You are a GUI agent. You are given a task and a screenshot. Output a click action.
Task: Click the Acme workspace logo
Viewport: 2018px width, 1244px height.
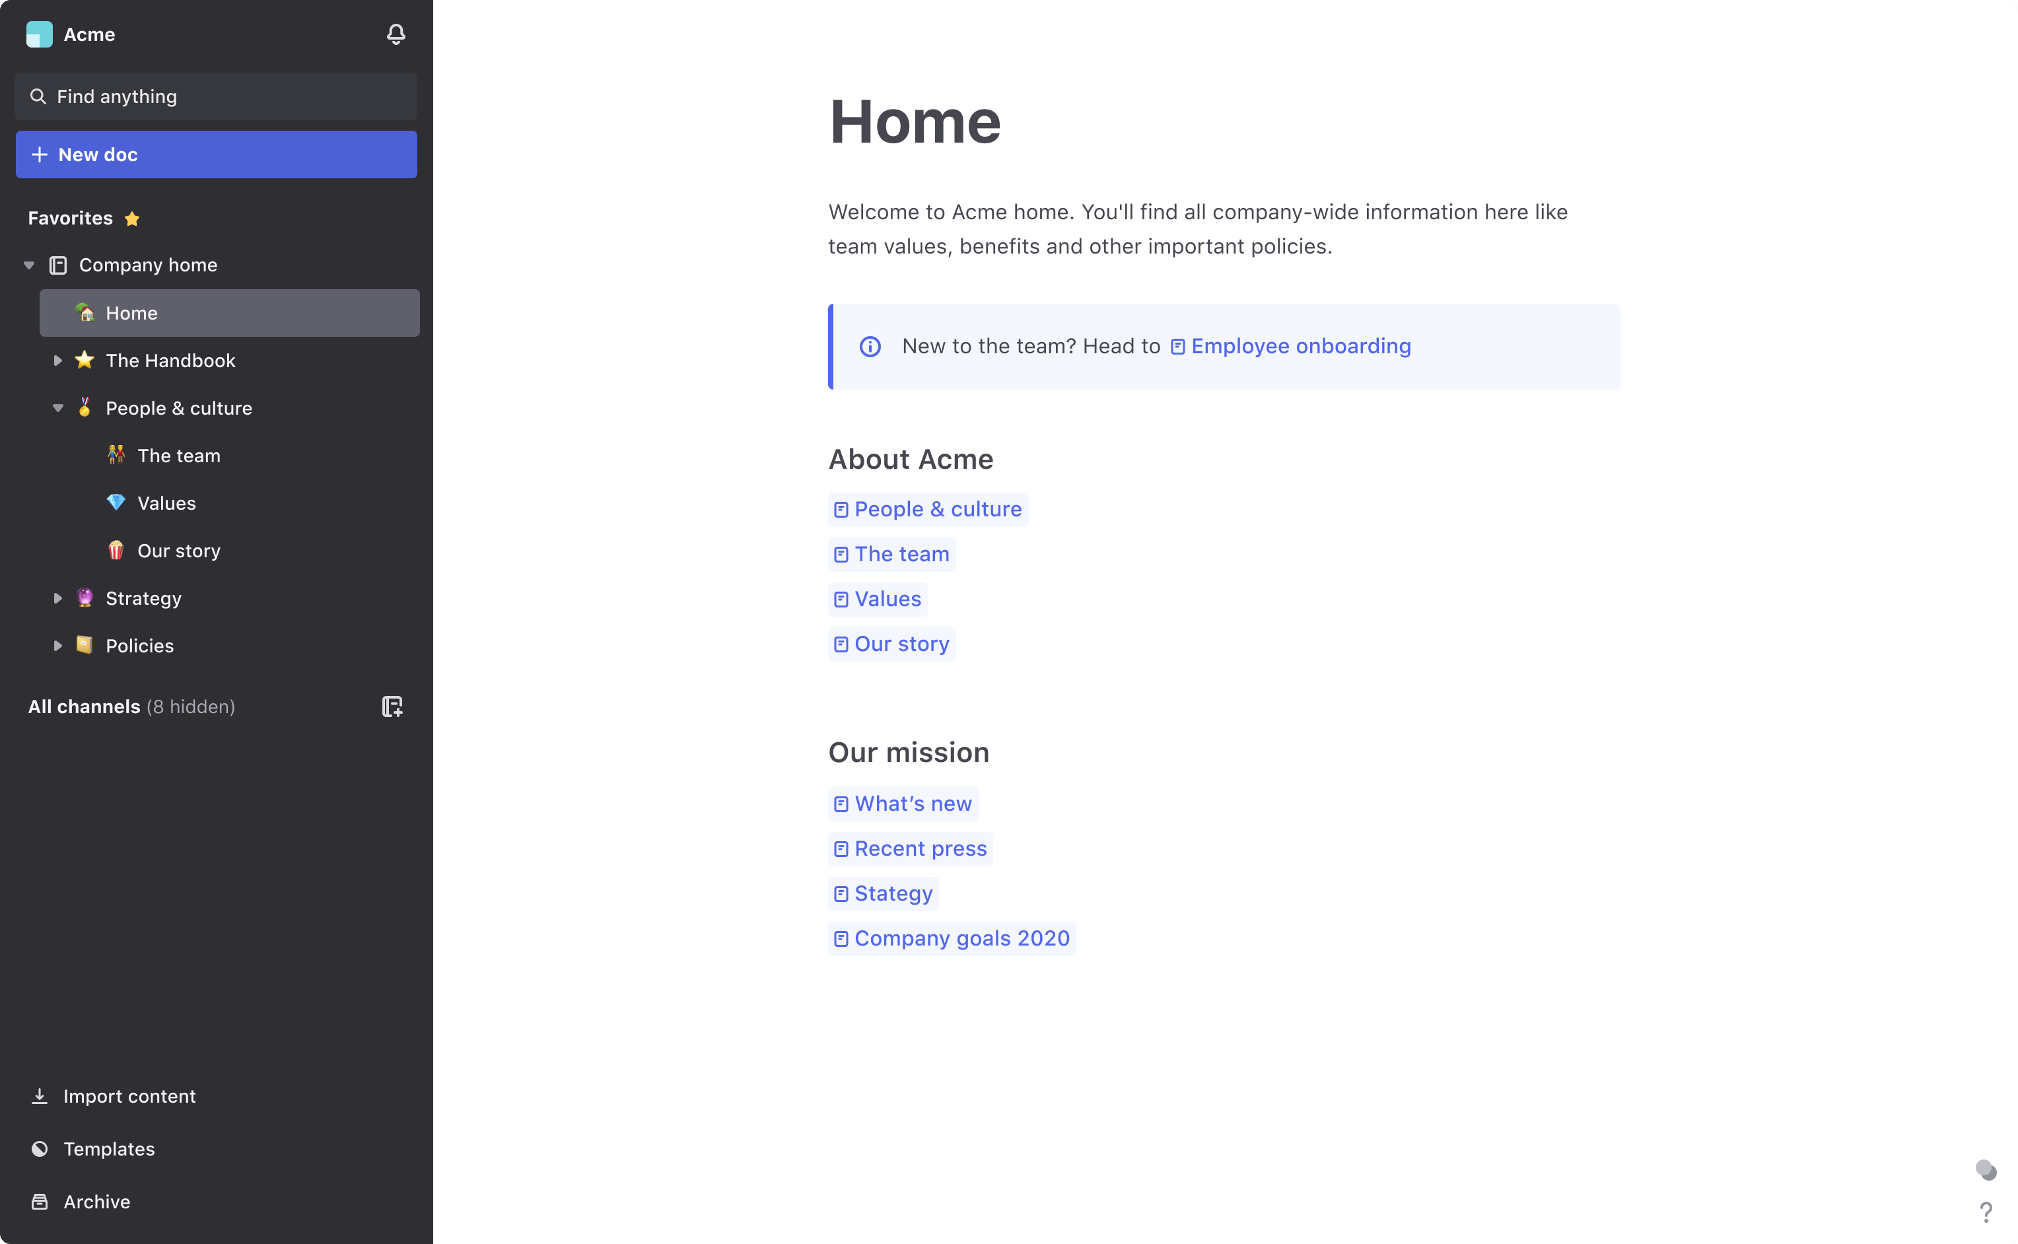tap(40, 34)
